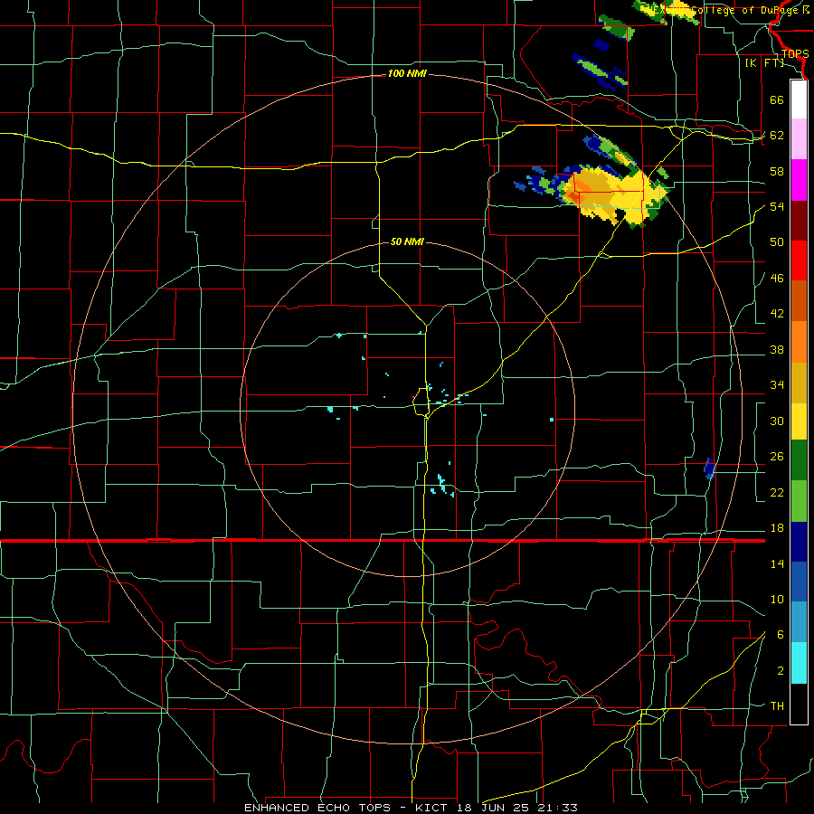
Task: Click the '2' legend value
Action: (781, 671)
